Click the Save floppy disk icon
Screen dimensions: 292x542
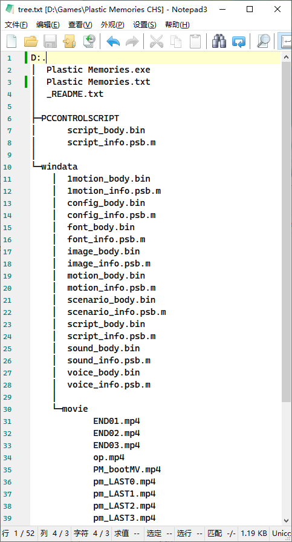point(50,41)
